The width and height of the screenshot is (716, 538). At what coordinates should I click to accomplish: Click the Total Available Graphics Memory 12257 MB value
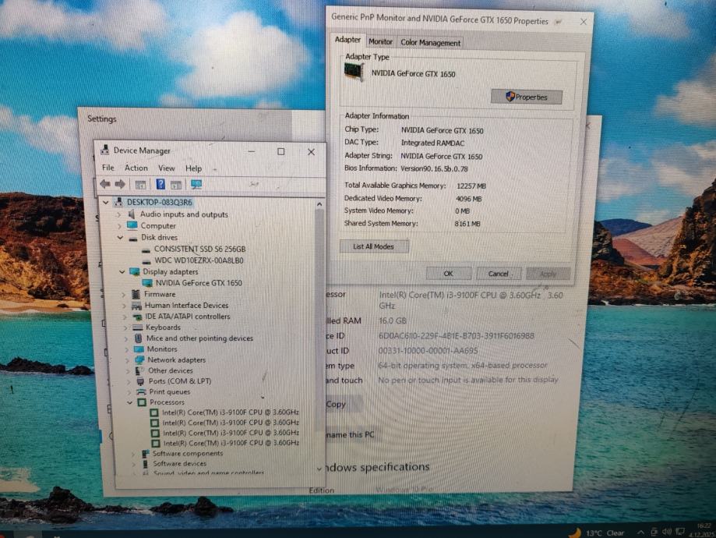pos(471,186)
